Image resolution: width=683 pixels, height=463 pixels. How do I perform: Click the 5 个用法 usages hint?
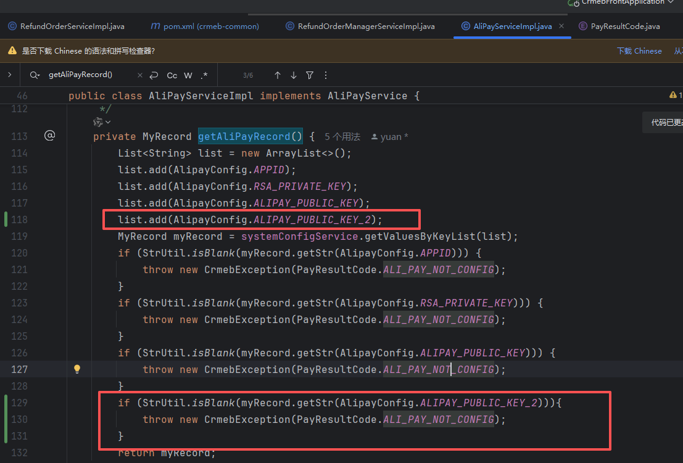(342, 137)
